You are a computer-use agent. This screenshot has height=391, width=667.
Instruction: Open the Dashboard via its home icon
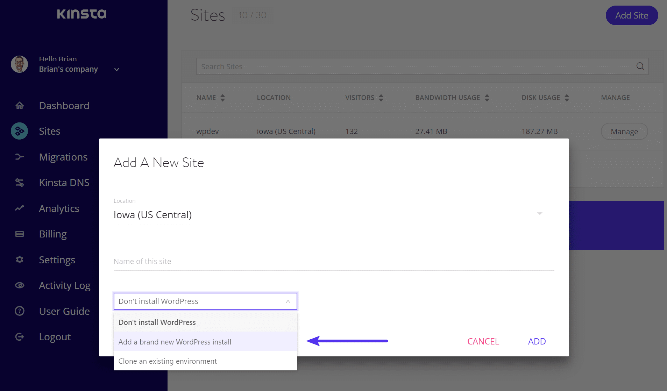(19, 105)
